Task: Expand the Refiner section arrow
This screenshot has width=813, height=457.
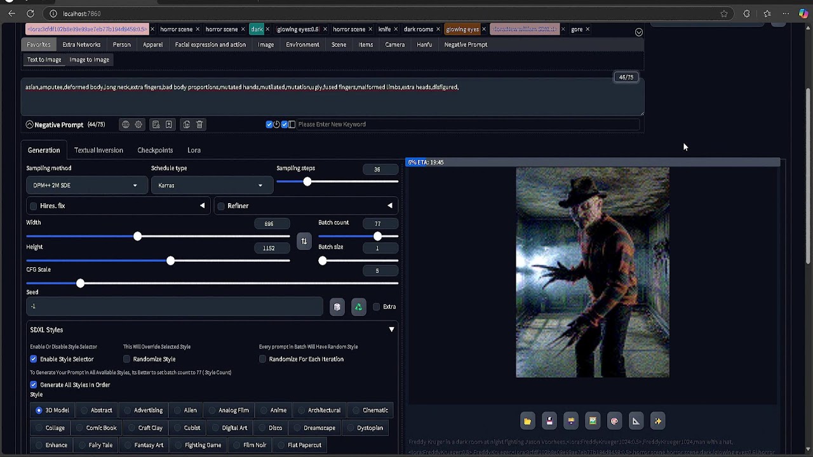Action: coord(390,206)
